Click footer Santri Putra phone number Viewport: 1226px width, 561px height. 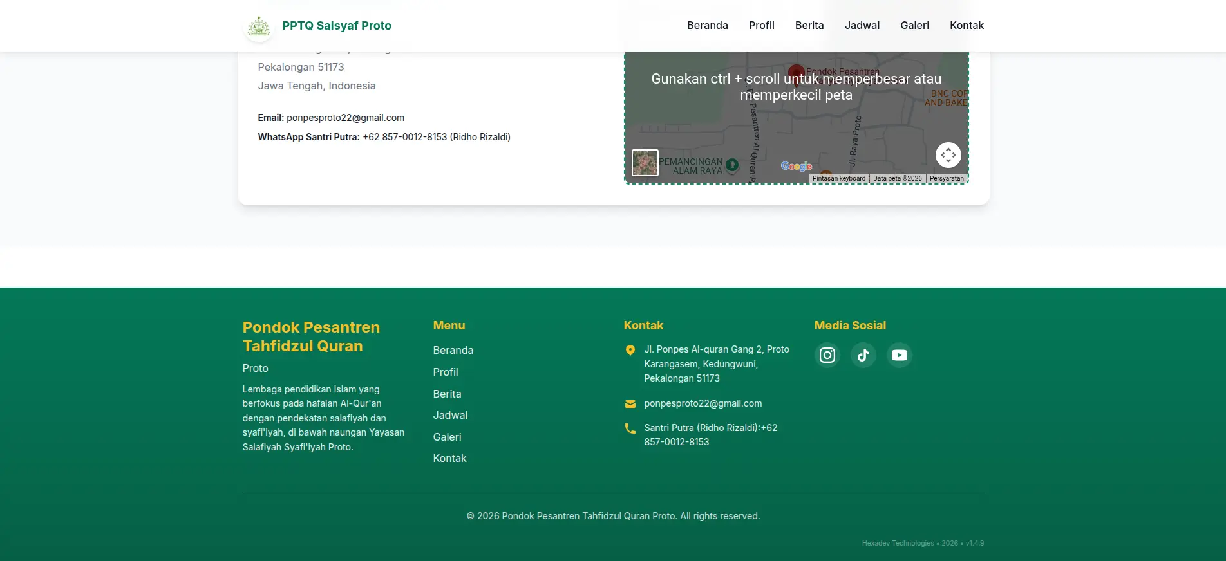[711, 435]
